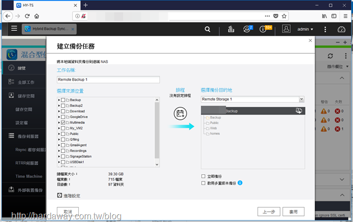This screenshot has height=222, width=353.
Task: Open the QTS search magnifier
Action: tap(207, 29)
